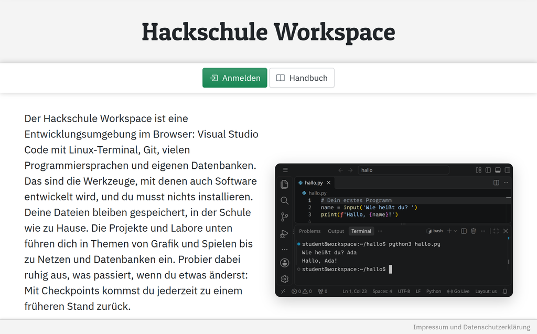Image resolution: width=537 pixels, height=334 pixels.
Task: Select the hallo.py editor tab
Action: (x=314, y=182)
